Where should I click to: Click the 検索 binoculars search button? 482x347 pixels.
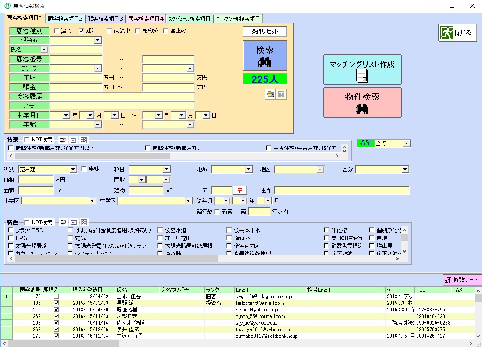click(265, 56)
